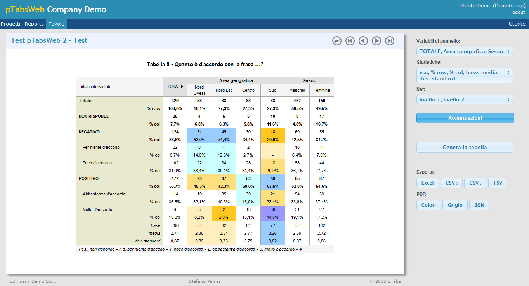Click the 320 total cell
This screenshot has height=286, width=529.
coord(175,101)
